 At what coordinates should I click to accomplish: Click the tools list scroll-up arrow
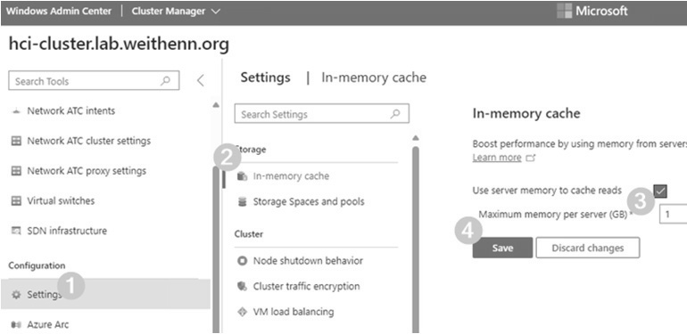click(215, 105)
